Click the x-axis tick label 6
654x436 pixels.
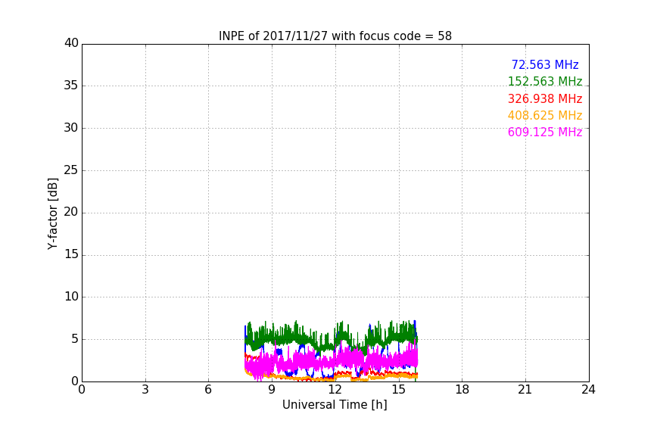208,390
